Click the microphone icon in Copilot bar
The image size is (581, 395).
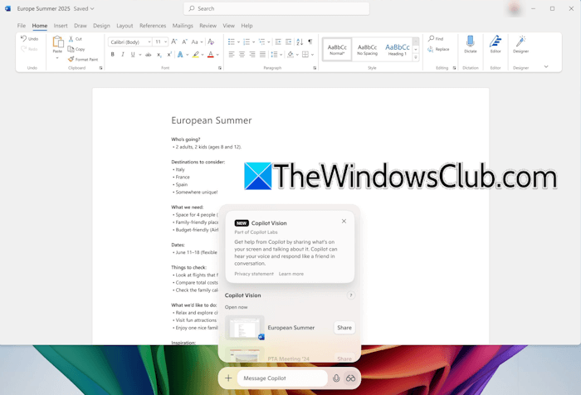pyautogui.click(x=336, y=378)
